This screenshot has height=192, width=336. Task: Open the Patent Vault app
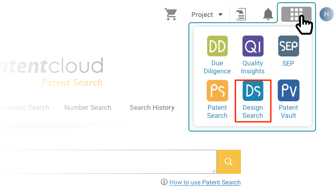(288, 100)
